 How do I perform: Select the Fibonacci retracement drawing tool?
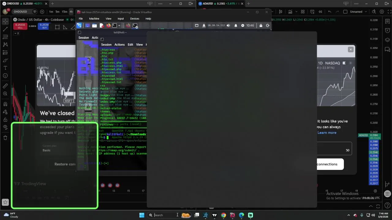(5, 37)
